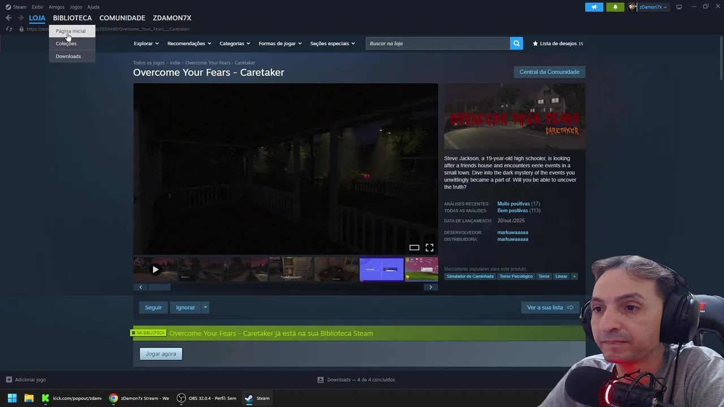Click the Central da Comunidade button
The width and height of the screenshot is (724, 407).
tap(549, 72)
